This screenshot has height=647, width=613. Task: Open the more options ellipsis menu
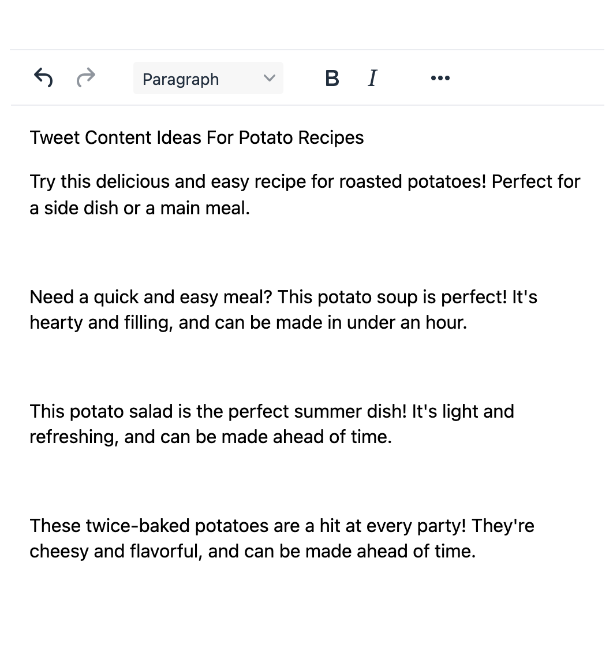pos(440,78)
